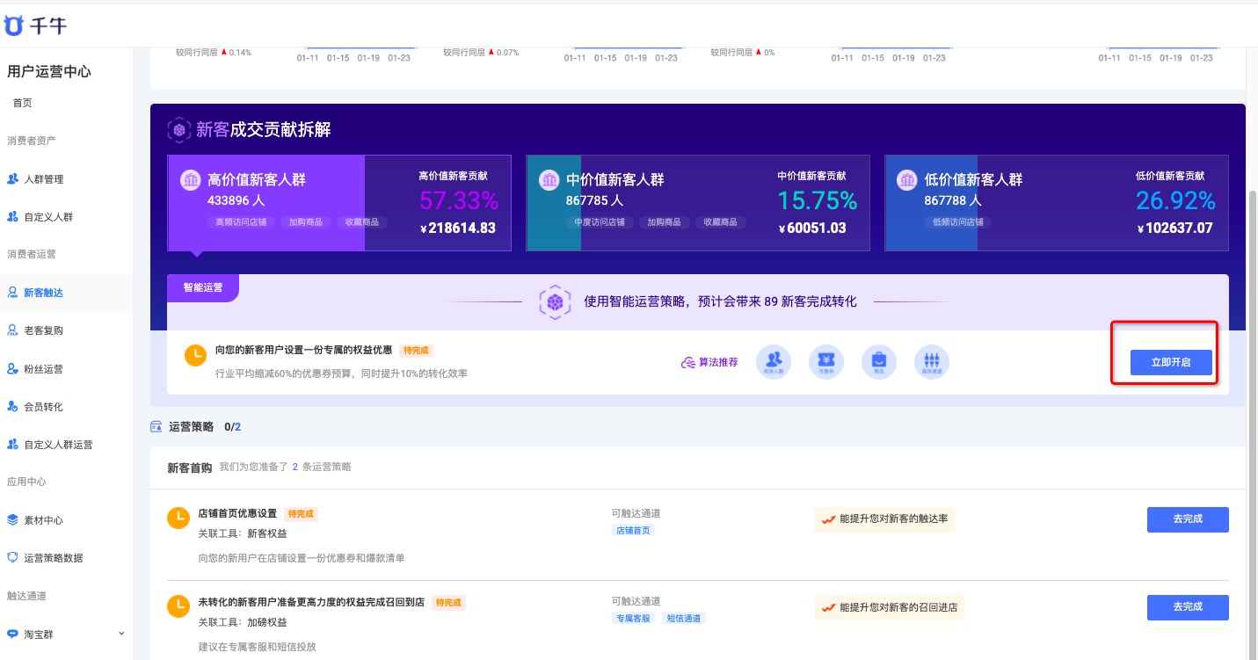The height and width of the screenshot is (660, 1258).
Task: Click the 待完成 badge on 向您的新客用户设置
Action: 416,351
